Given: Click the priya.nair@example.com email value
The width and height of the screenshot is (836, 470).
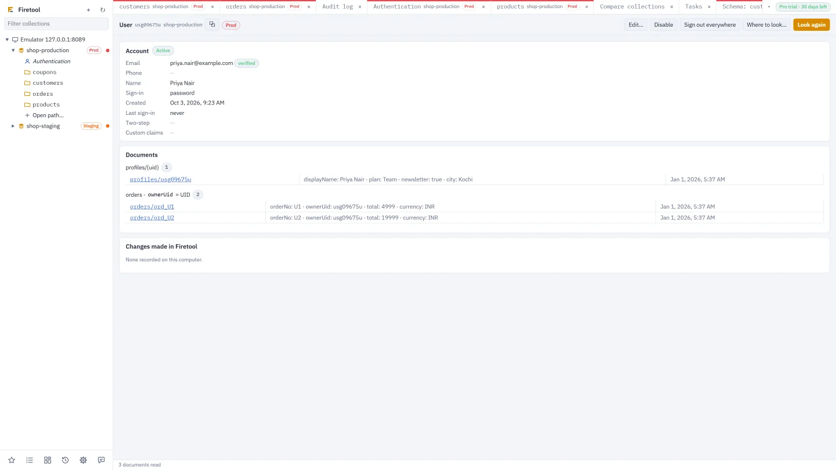Looking at the screenshot, I should click(x=201, y=63).
